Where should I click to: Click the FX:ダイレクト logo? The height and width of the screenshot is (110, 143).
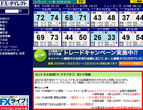coord(14,4)
